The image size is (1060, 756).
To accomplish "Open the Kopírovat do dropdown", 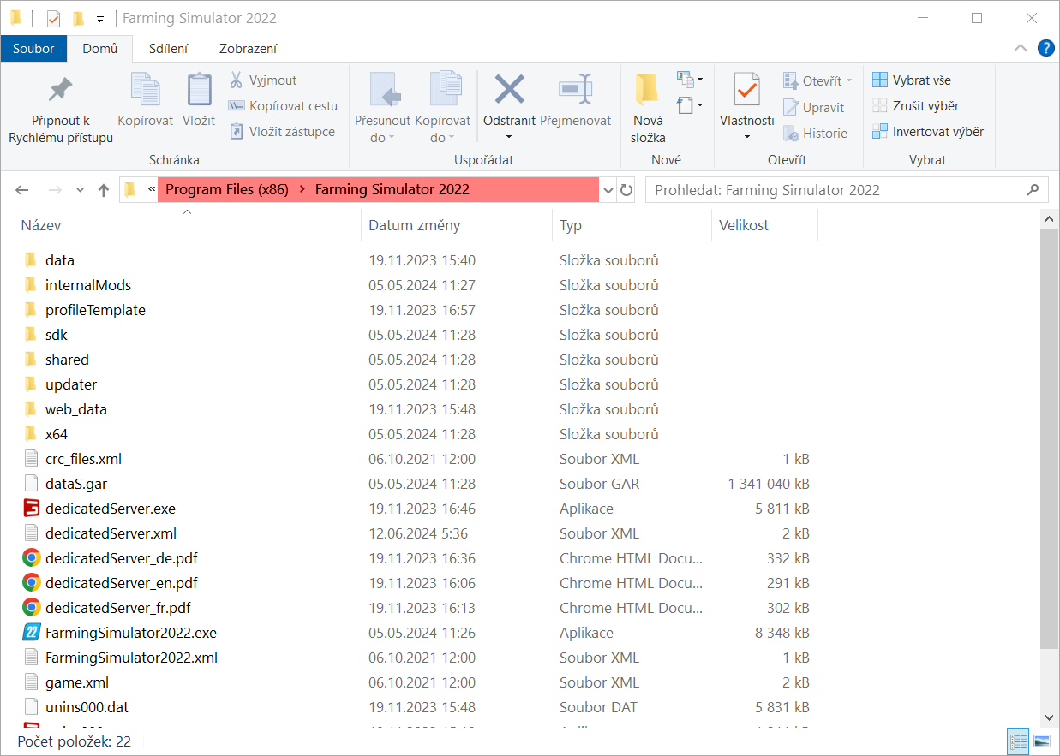I will 442,108.
